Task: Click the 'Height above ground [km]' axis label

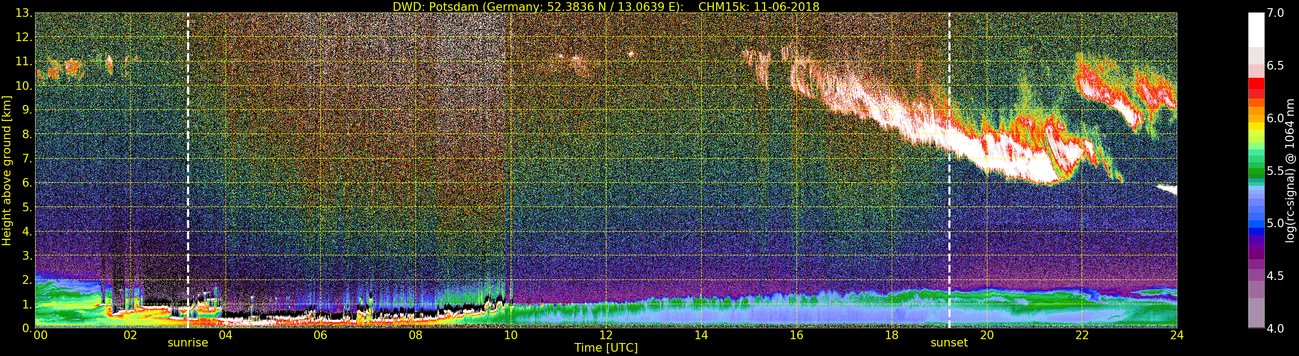Action: click(6, 170)
